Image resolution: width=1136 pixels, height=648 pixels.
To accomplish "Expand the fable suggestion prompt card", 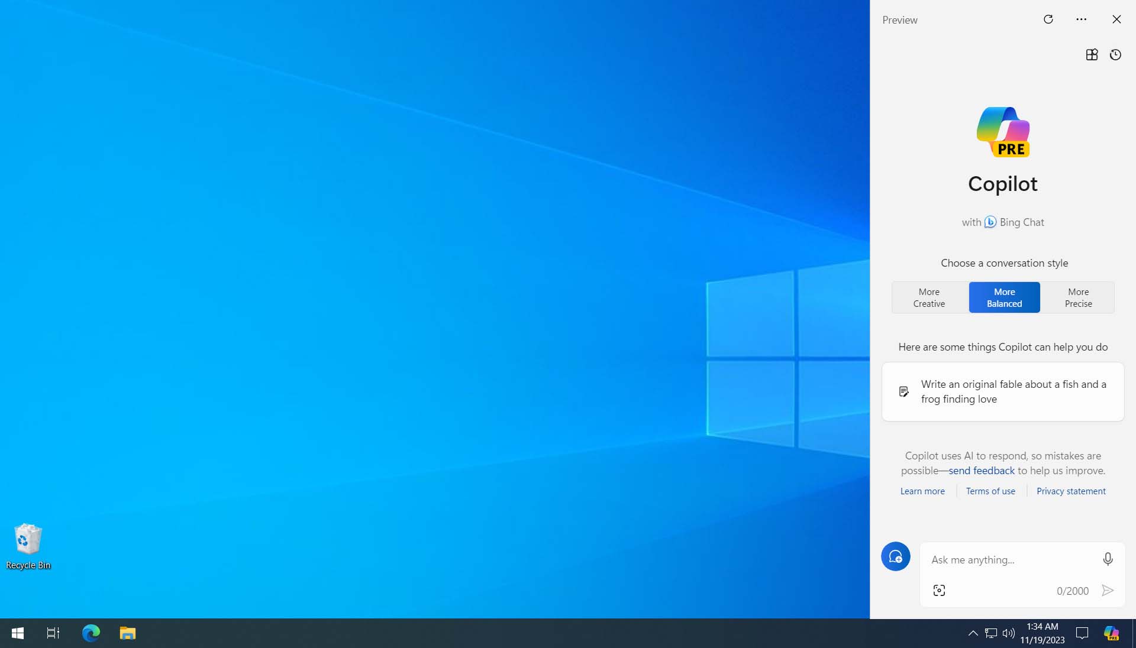I will [1003, 391].
